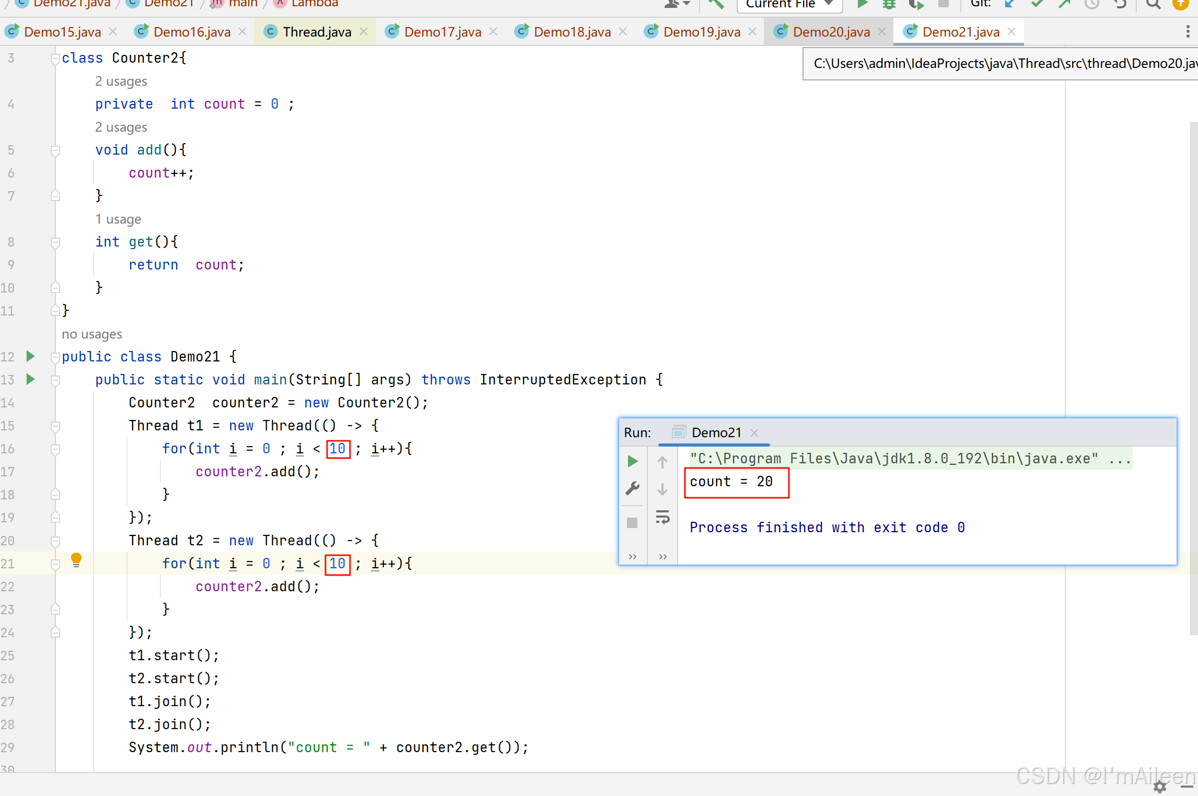Close the Demo15.java tab

tap(113, 32)
